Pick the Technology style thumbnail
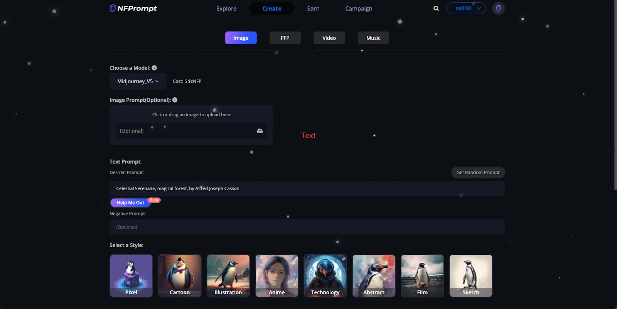Viewport: 617px width, 309px height. pos(325,275)
